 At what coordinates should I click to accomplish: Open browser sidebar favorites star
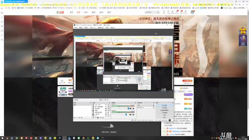point(2,8)
